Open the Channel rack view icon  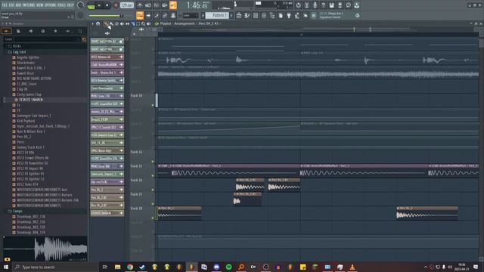[x=256, y=15]
